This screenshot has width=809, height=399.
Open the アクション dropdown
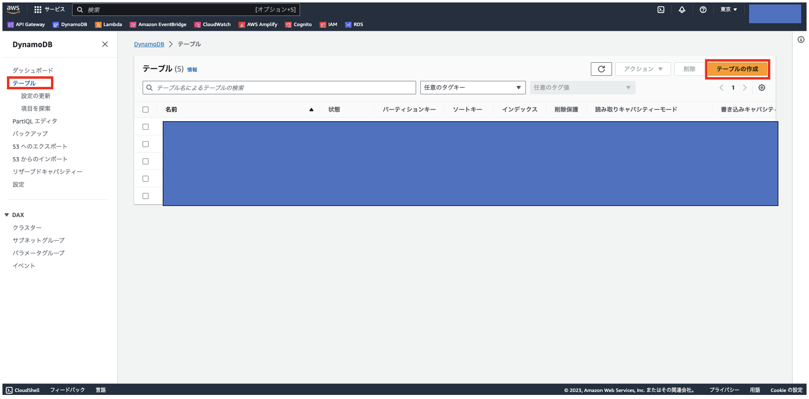pyautogui.click(x=643, y=69)
